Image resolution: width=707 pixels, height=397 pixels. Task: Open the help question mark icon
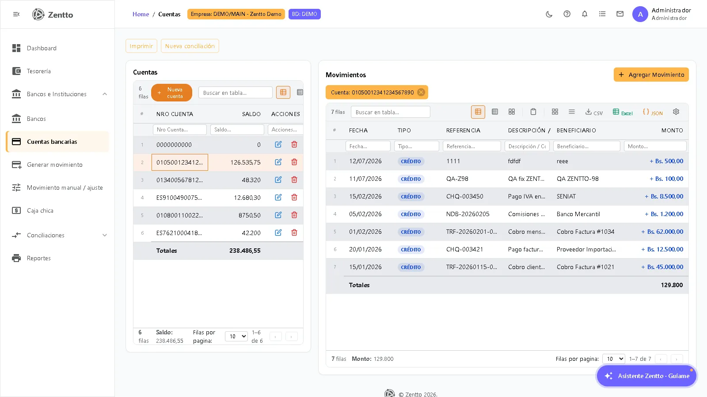point(567,14)
